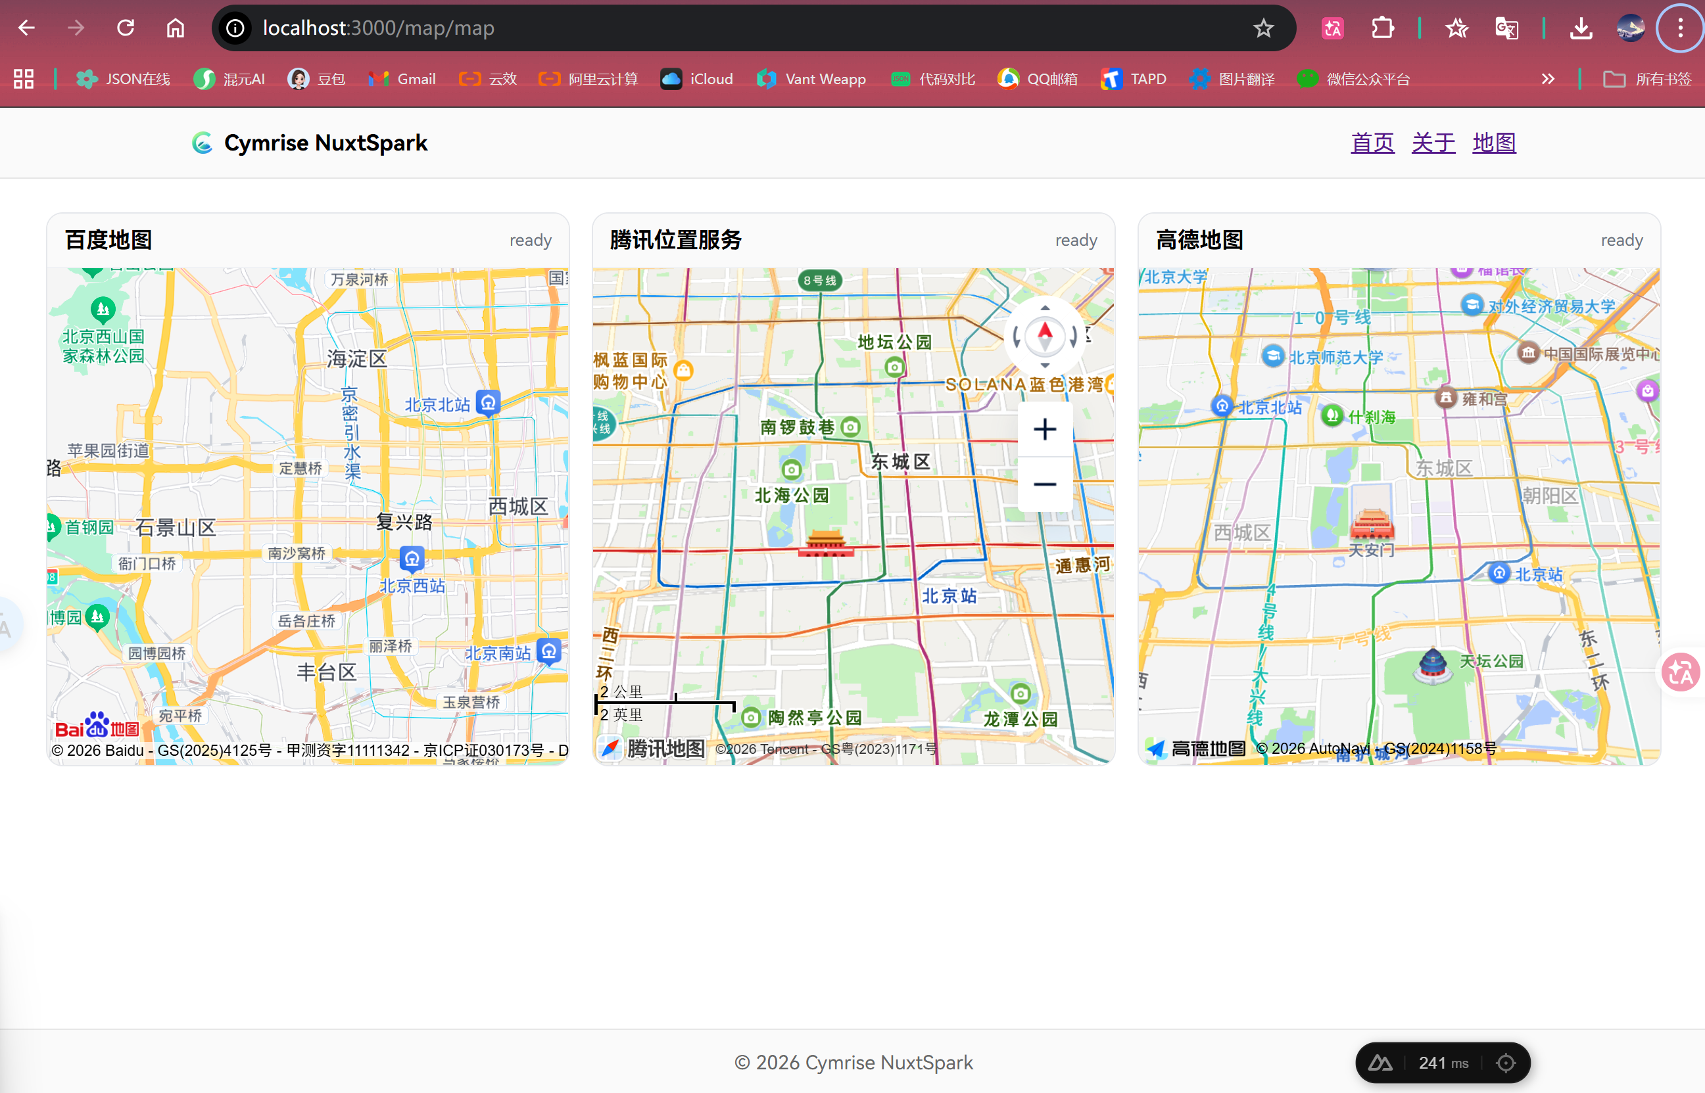Click the Beijing North Station marker on Baidu map
The width and height of the screenshot is (1705, 1093).
pyautogui.click(x=489, y=403)
